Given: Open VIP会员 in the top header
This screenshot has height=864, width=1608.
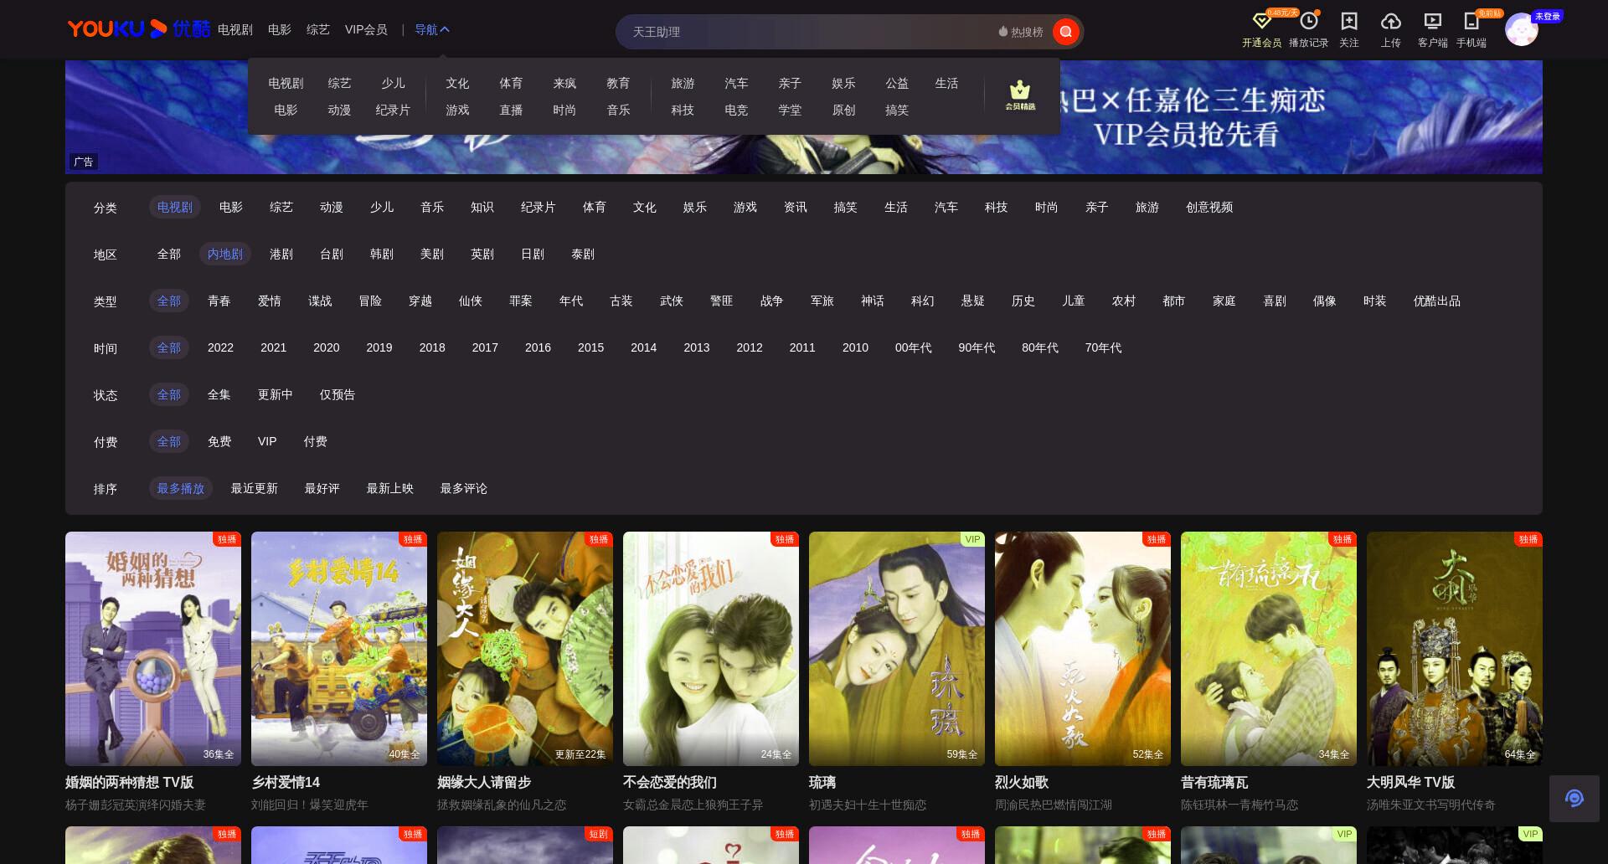Looking at the screenshot, I should point(366,29).
